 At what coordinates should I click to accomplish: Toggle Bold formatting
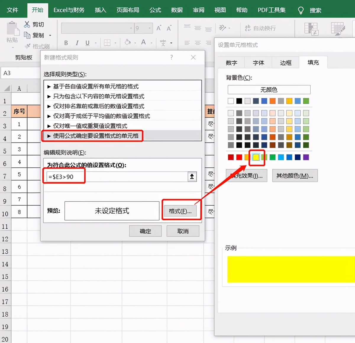click(66, 43)
